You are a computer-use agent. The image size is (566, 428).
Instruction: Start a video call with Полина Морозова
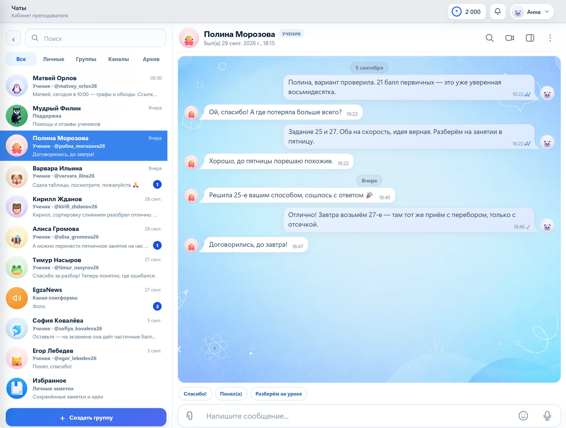(510, 38)
